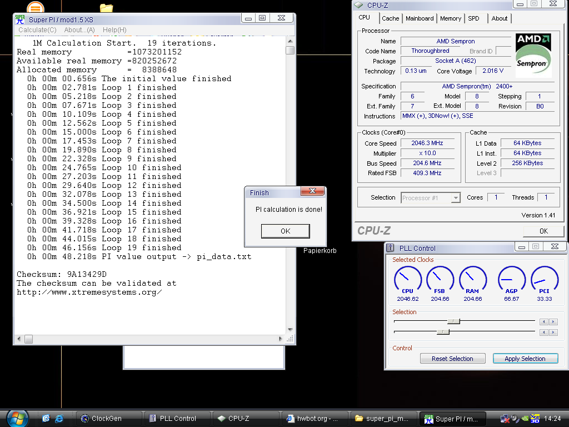The width and height of the screenshot is (569, 427).
Task: Click Apply Selection in PLL Control
Action: 525,359
